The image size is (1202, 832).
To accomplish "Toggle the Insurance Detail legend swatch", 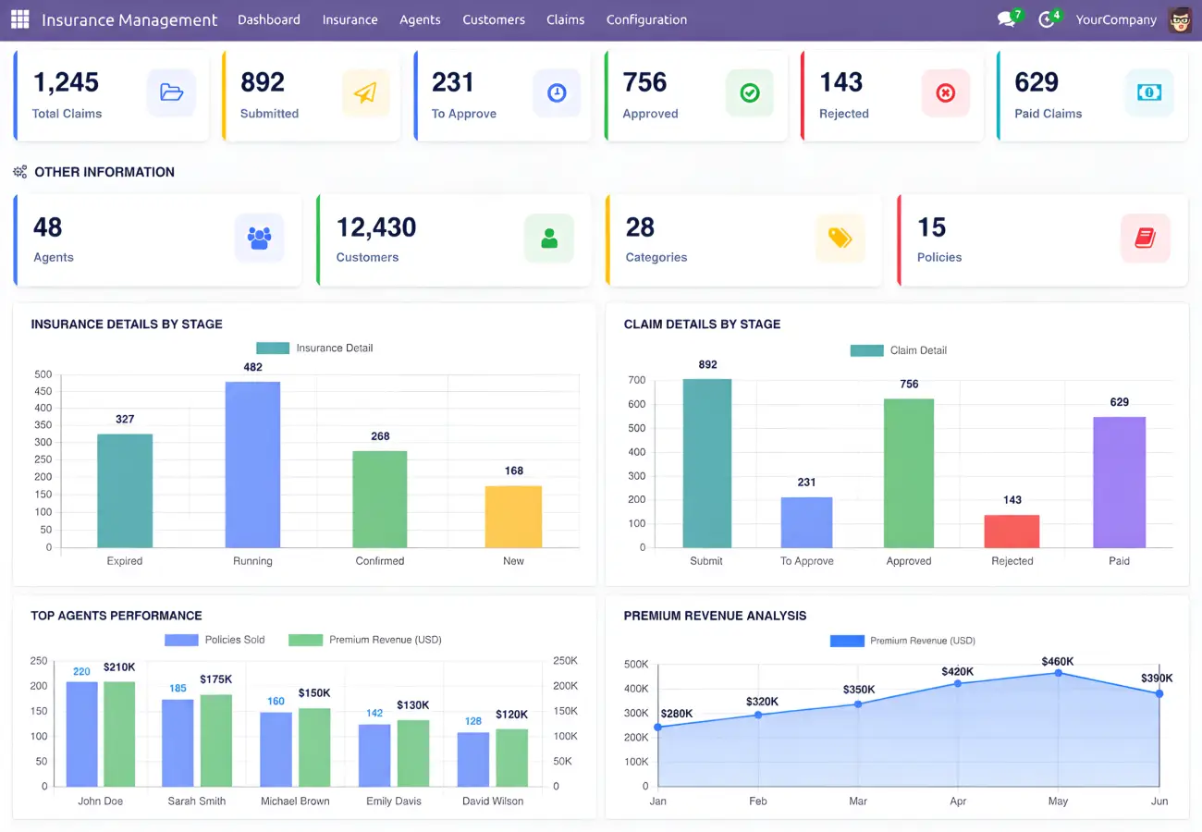I will pyautogui.click(x=273, y=349).
